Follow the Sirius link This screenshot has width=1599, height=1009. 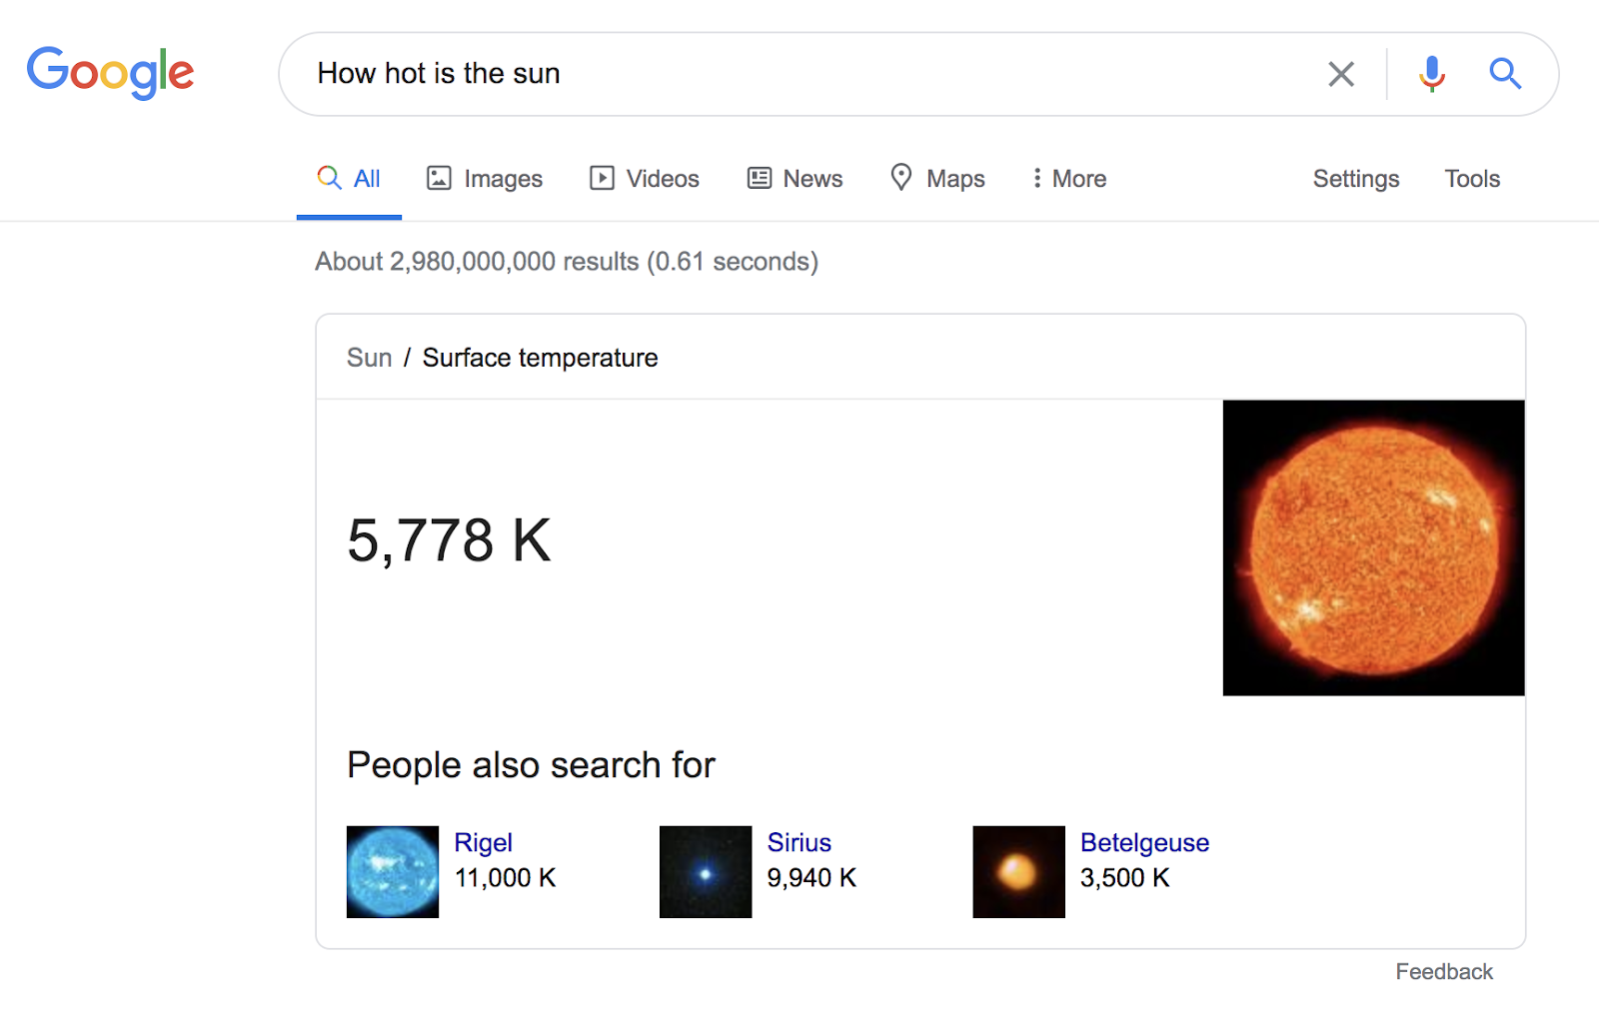coord(799,842)
